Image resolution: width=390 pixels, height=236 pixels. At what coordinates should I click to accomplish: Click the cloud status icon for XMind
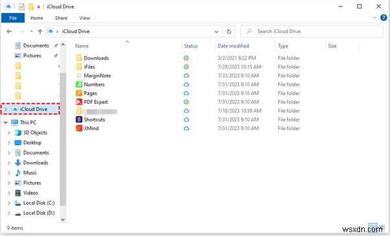click(186, 128)
